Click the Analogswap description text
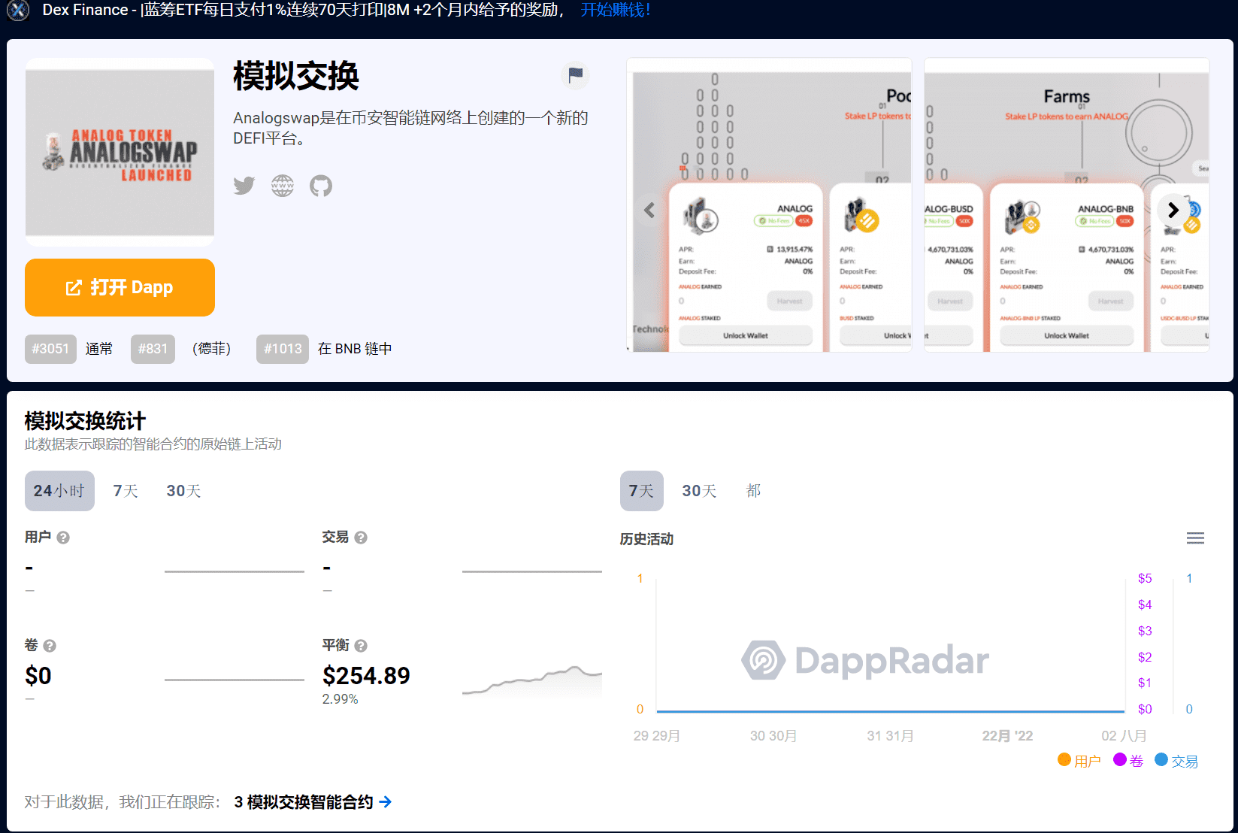This screenshot has width=1238, height=833. (410, 129)
